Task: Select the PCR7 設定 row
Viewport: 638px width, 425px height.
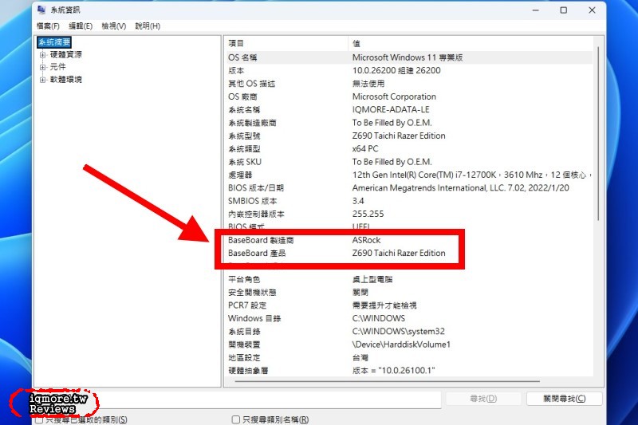Action: [x=409, y=305]
